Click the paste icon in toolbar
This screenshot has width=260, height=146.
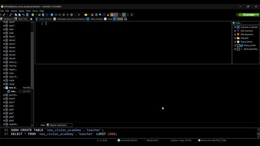[x=19, y=15]
